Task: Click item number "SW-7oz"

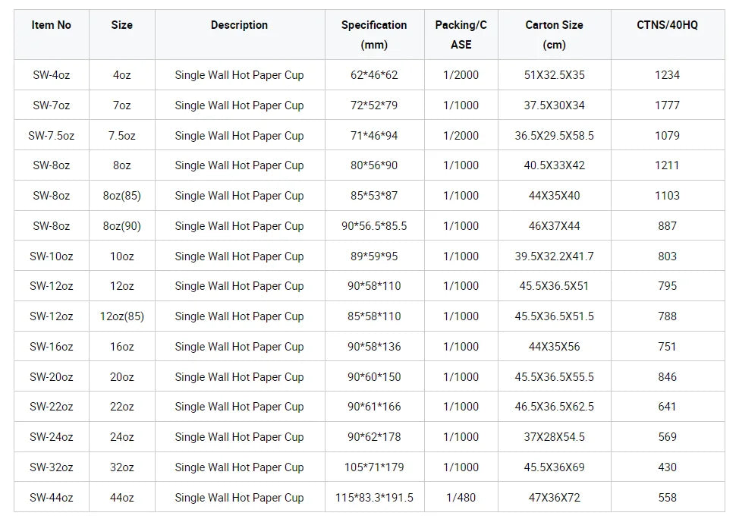Action: pyautogui.click(x=52, y=105)
